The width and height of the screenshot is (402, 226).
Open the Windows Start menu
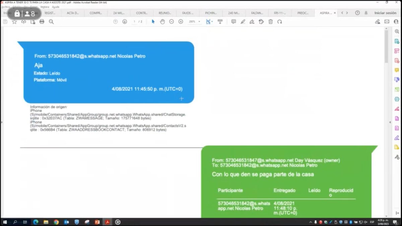pos(5,222)
